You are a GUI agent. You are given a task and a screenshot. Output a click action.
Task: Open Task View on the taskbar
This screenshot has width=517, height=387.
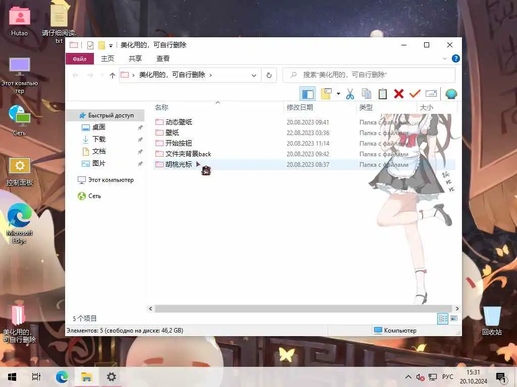(36, 377)
